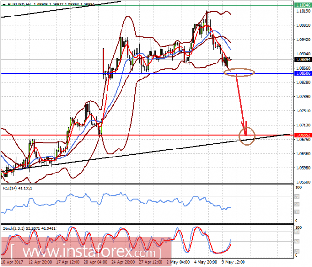
Task: Click the 1.10190 price scale value
Action: coord(303,11)
